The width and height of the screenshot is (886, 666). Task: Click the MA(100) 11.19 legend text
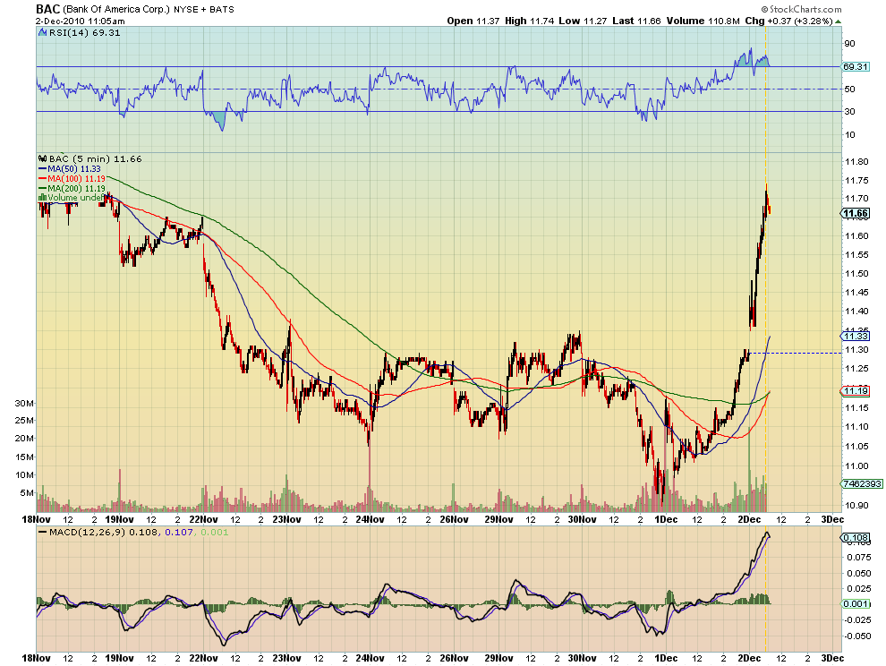[x=76, y=178]
